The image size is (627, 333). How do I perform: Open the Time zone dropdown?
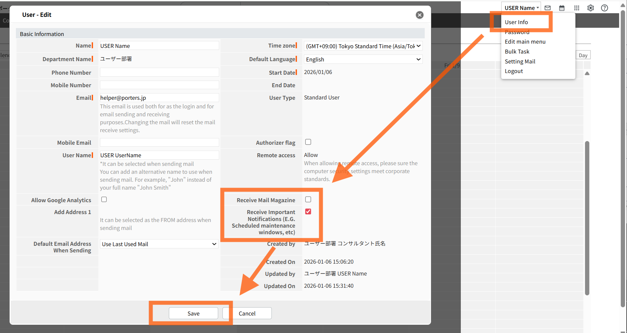tap(363, 46)
